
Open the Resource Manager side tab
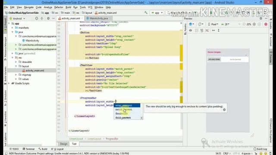[5, 48]
